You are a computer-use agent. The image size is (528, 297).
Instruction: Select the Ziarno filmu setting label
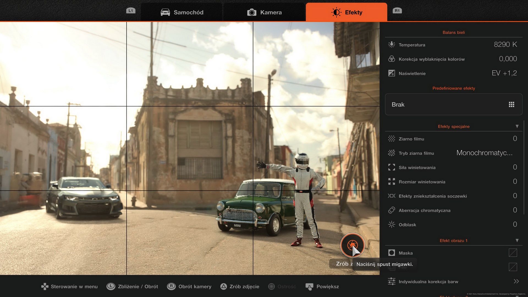[411, 139]
